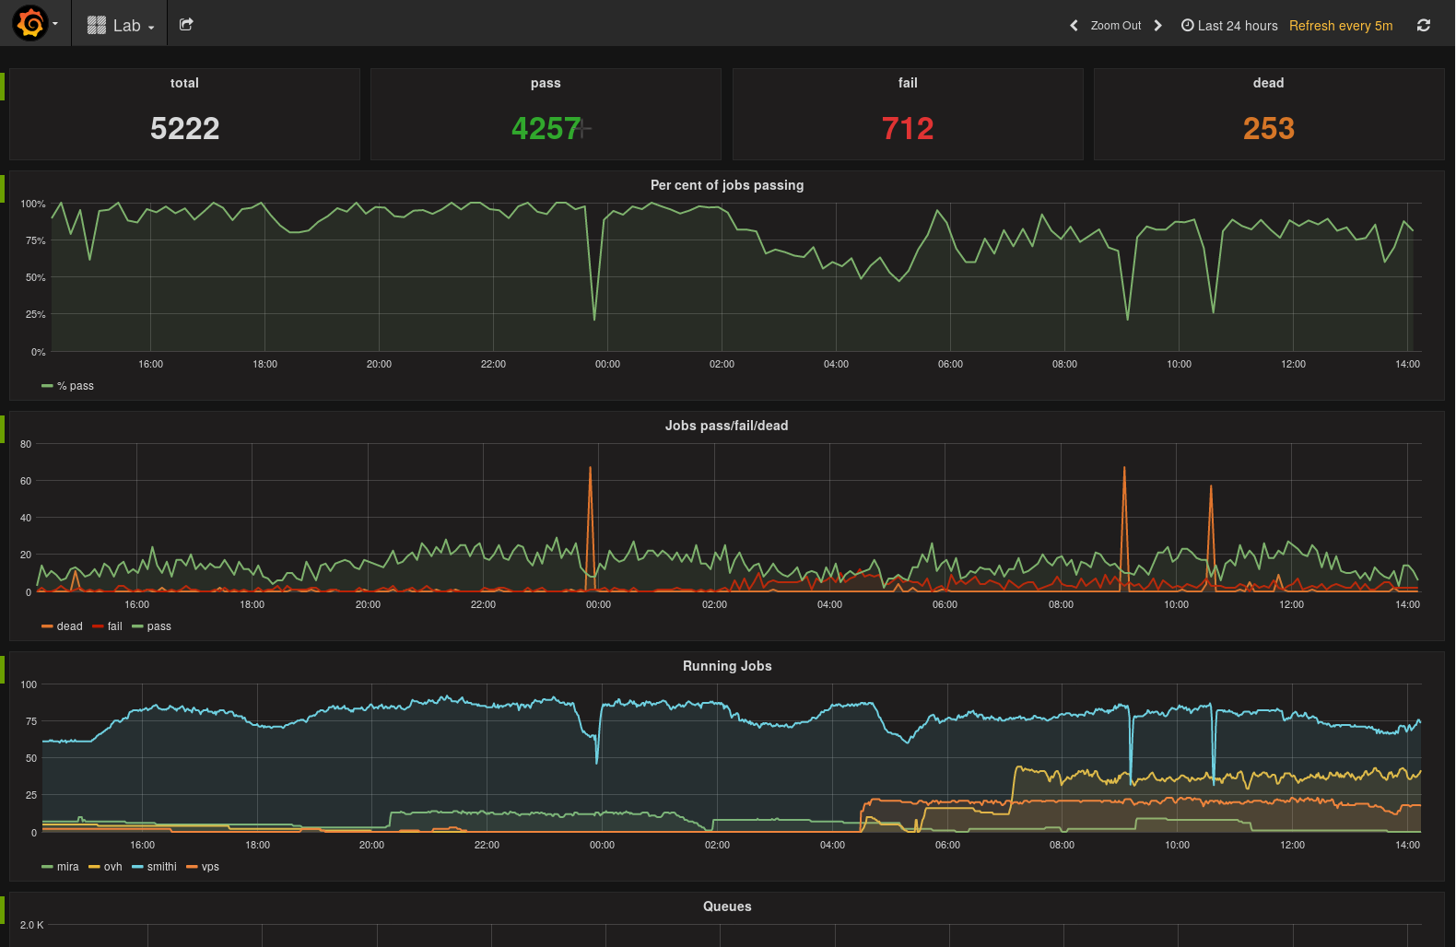Shift time range forward with right chevron

[x=1158, y=26]
